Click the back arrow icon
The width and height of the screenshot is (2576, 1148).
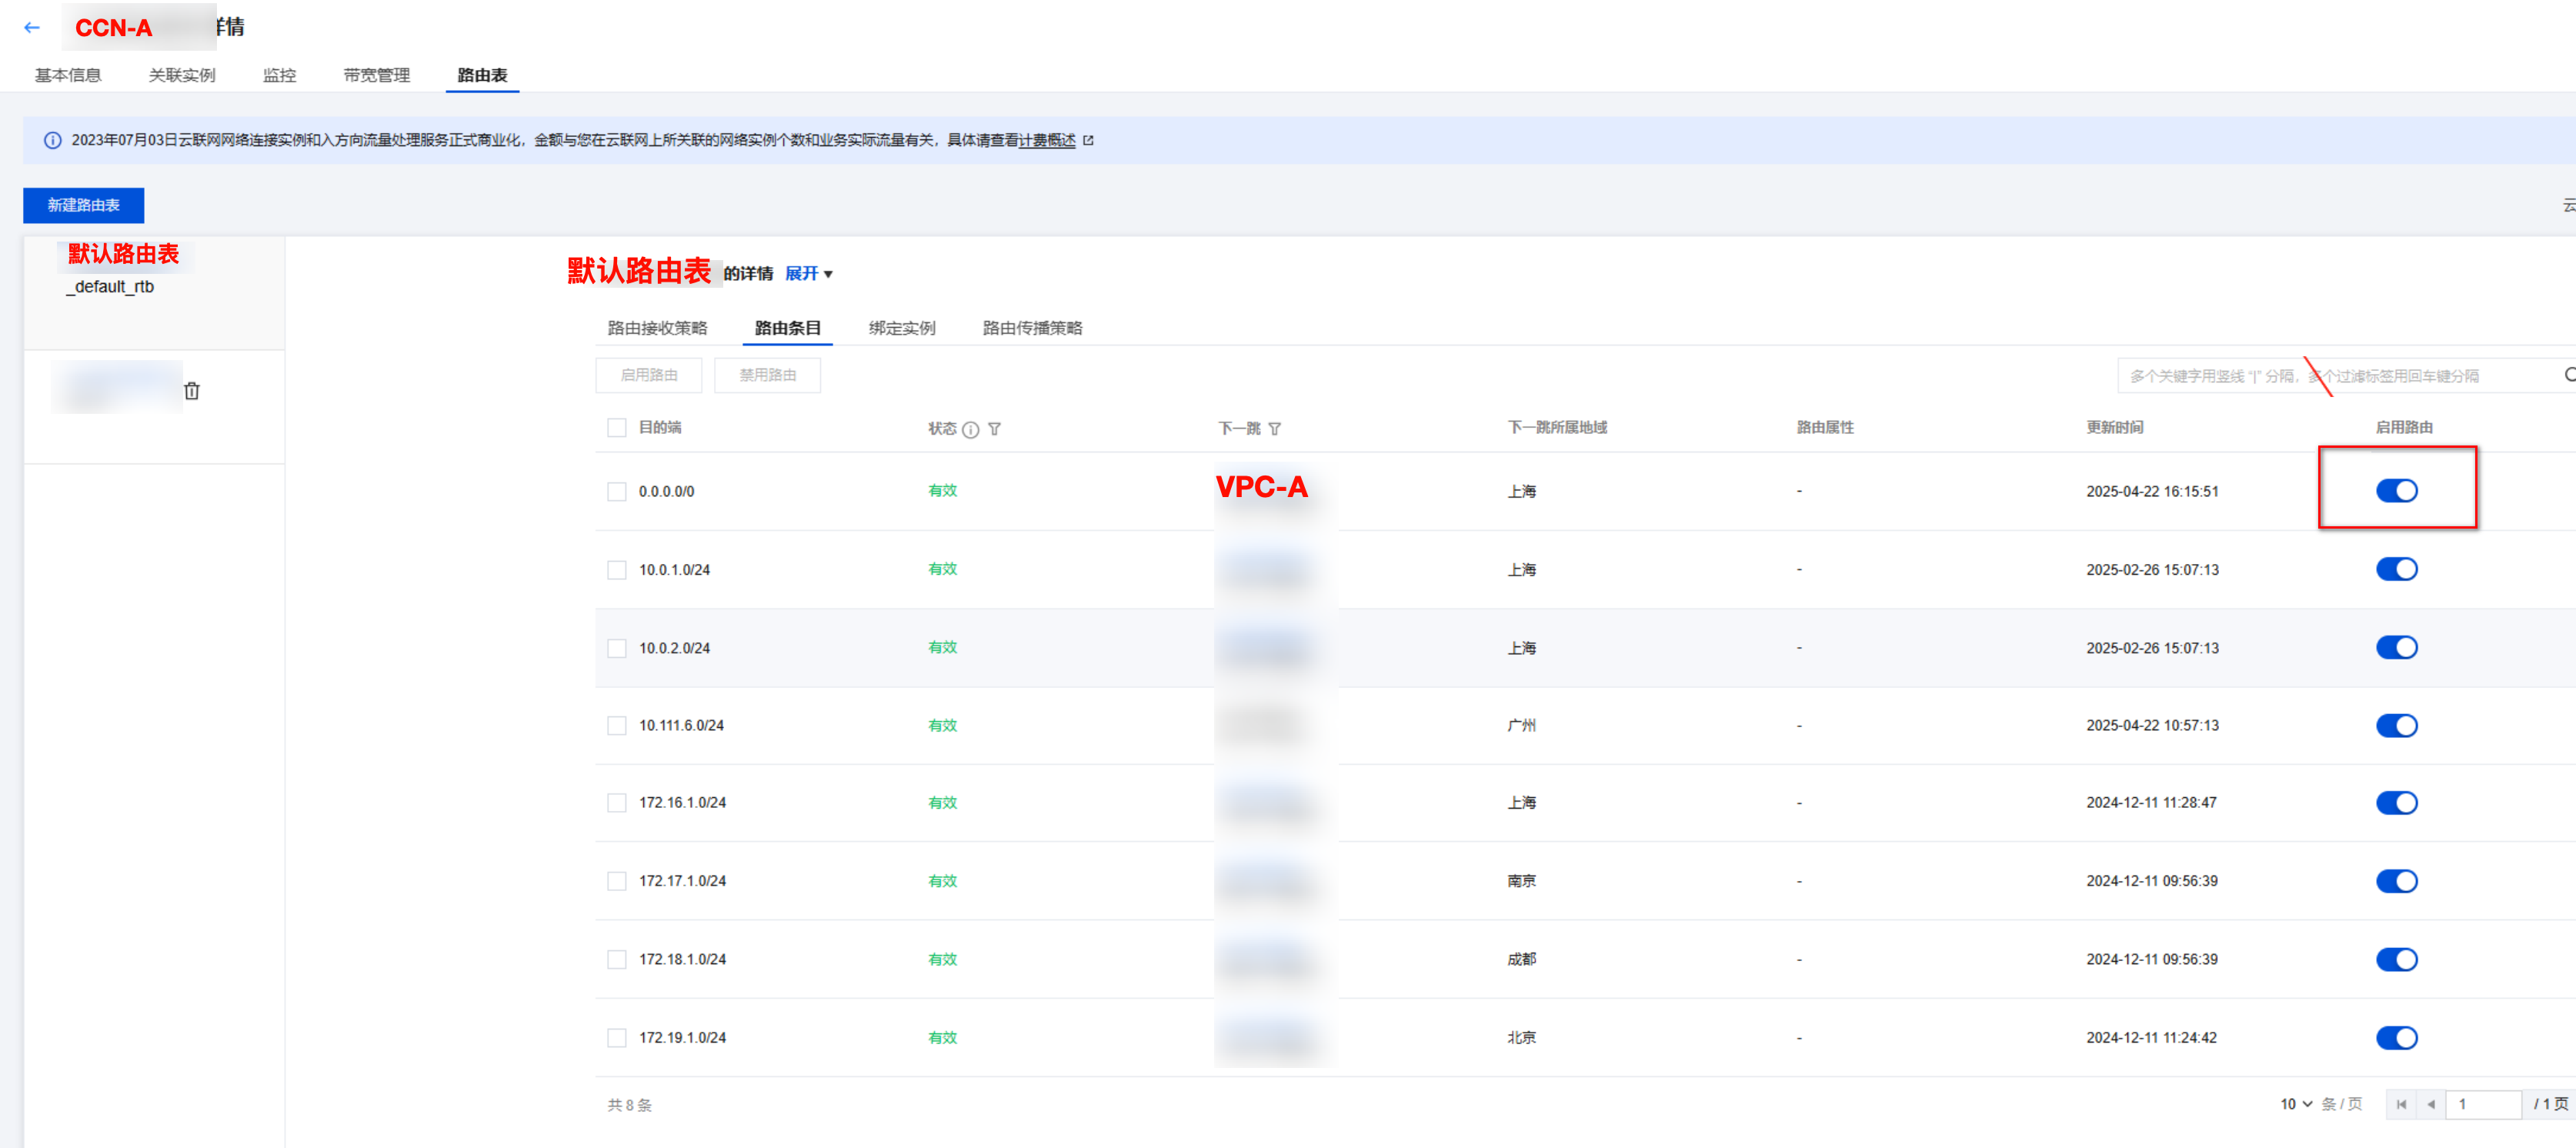click(x=32, y=28)
